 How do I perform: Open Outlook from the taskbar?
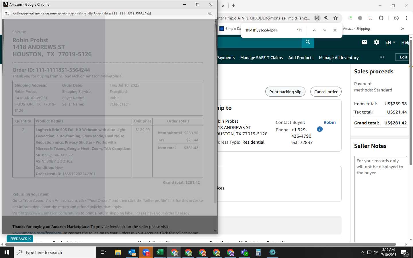pos(132,252)
